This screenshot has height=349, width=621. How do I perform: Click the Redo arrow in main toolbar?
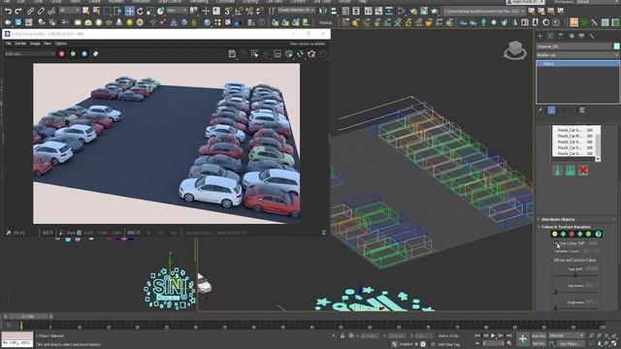(18, 11)
